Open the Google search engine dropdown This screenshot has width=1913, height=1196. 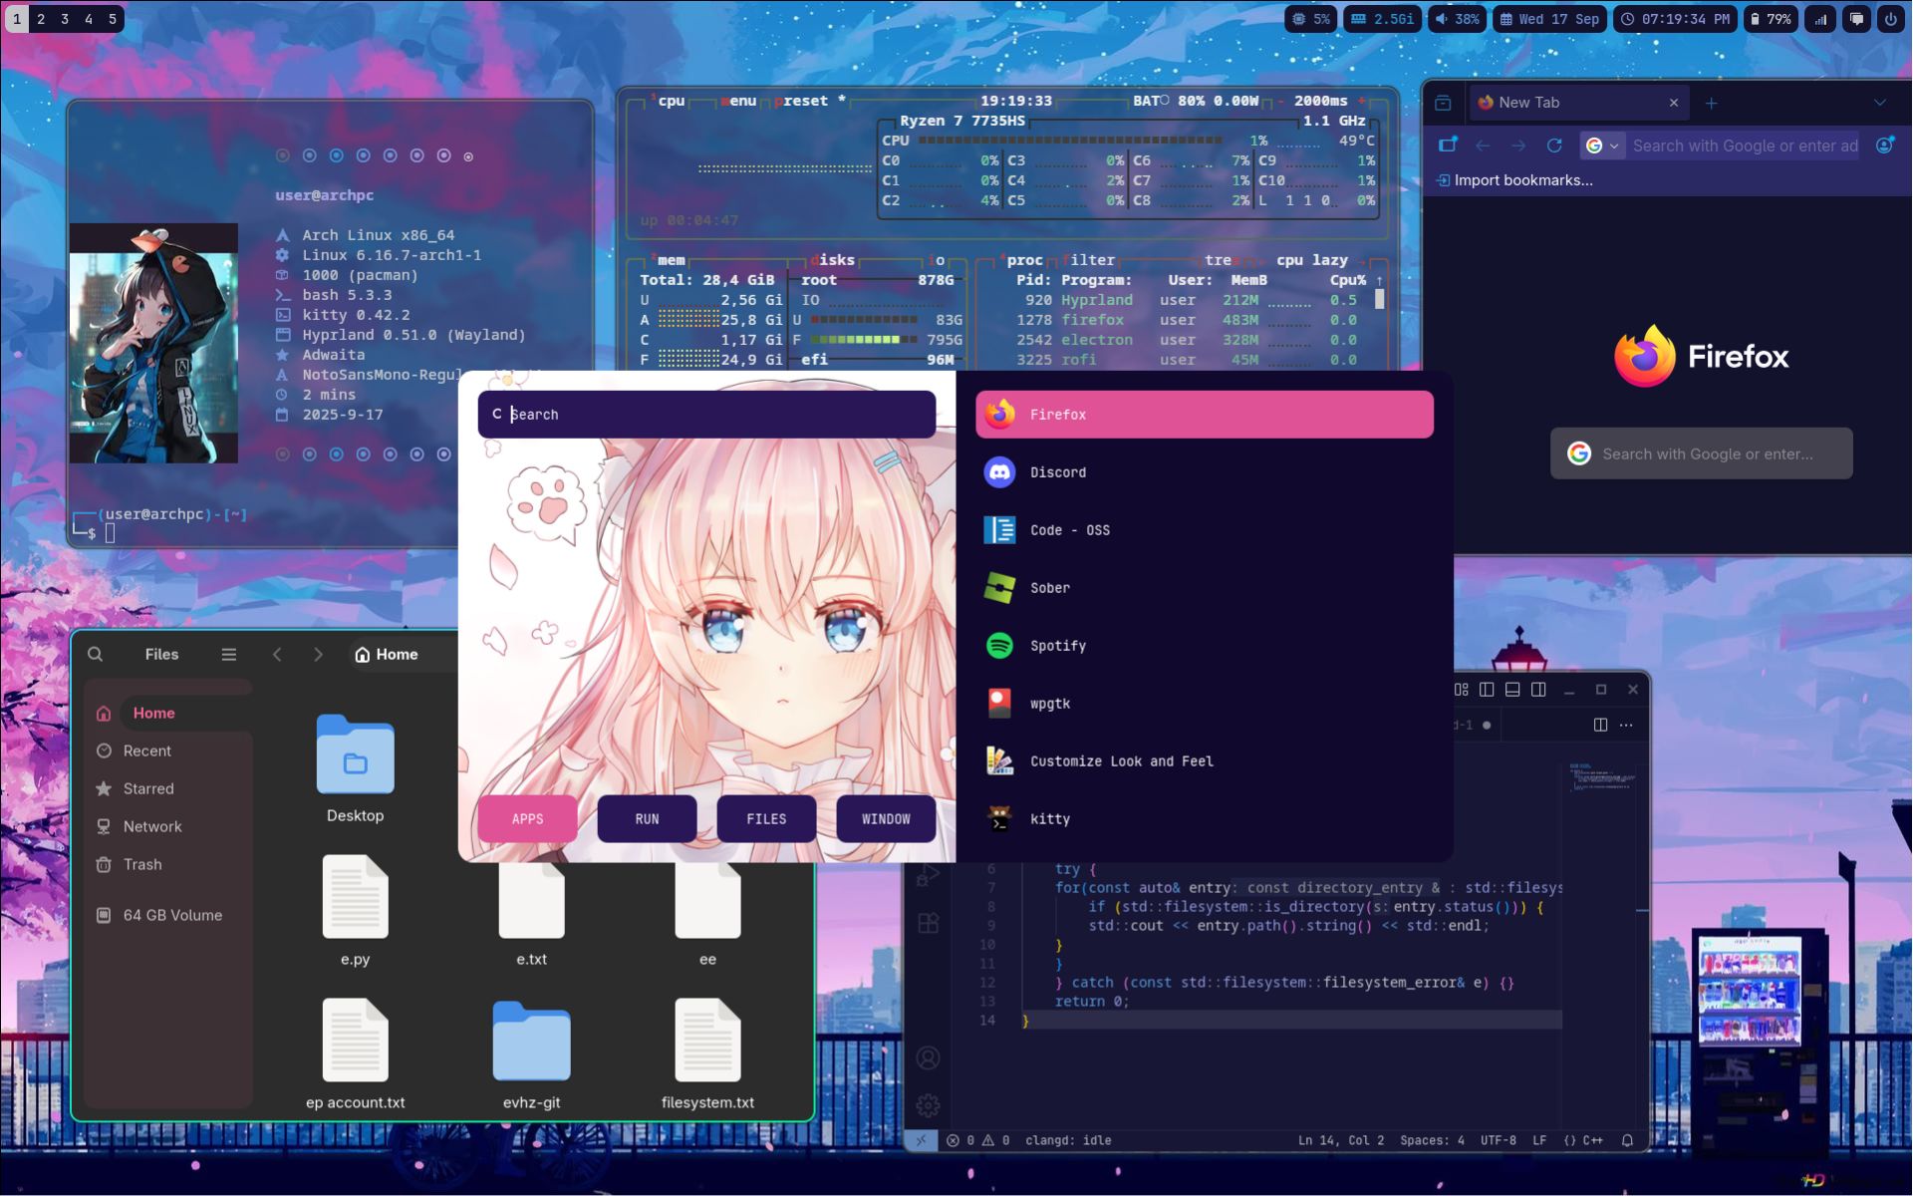point(1602,146)
